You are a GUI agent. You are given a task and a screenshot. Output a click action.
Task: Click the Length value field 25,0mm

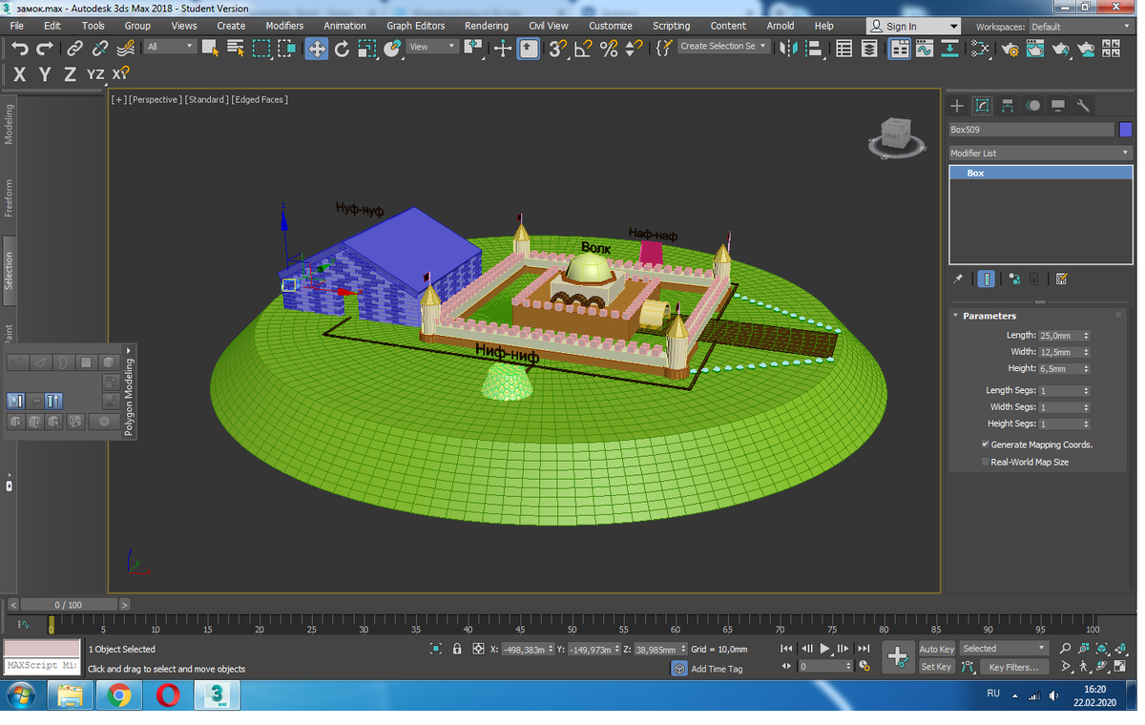point(1059,336)
